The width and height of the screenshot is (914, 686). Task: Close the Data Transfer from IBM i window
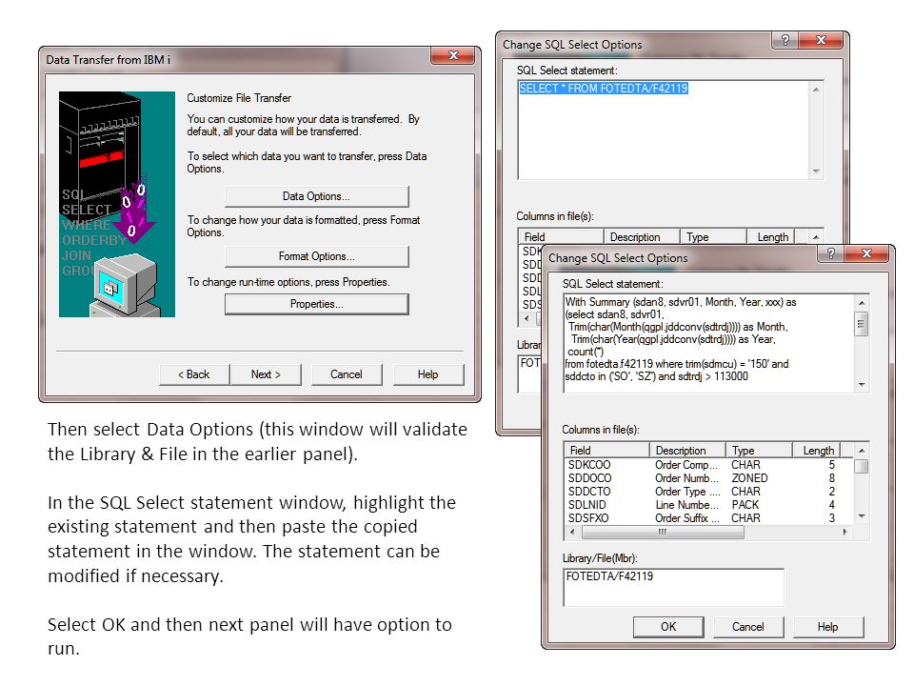453,55
